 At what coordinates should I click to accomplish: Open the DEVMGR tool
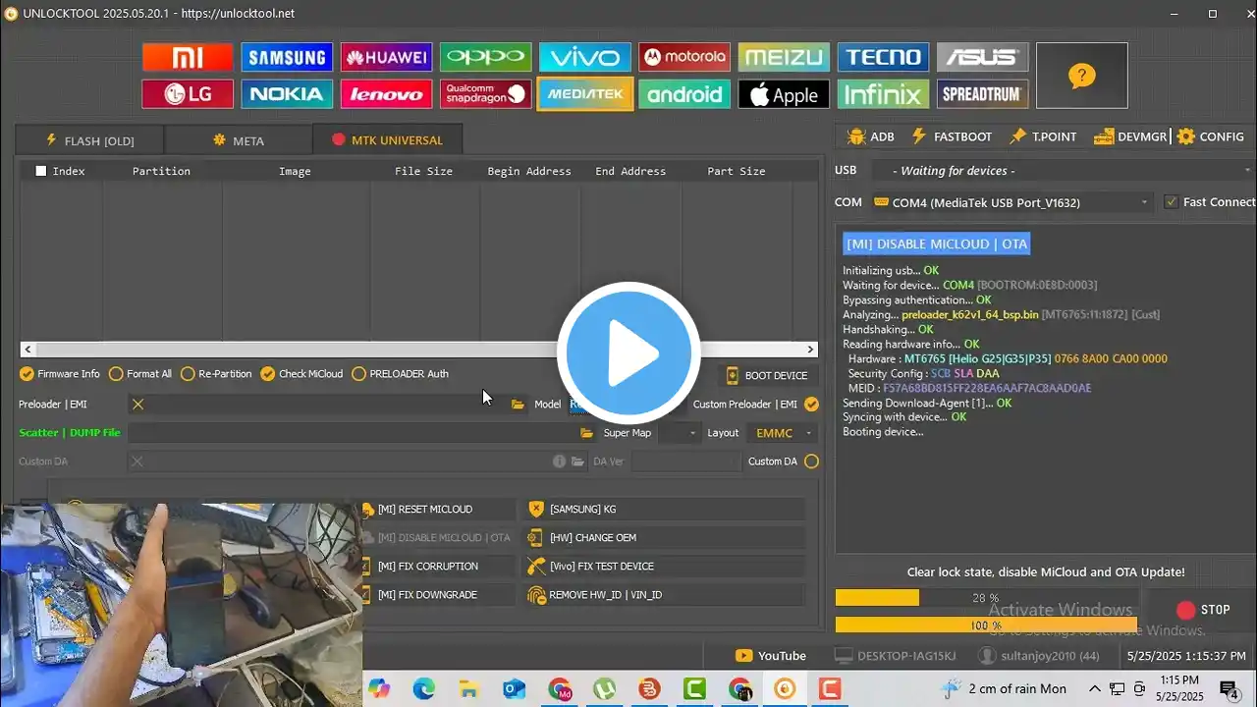coord(1129,136)
